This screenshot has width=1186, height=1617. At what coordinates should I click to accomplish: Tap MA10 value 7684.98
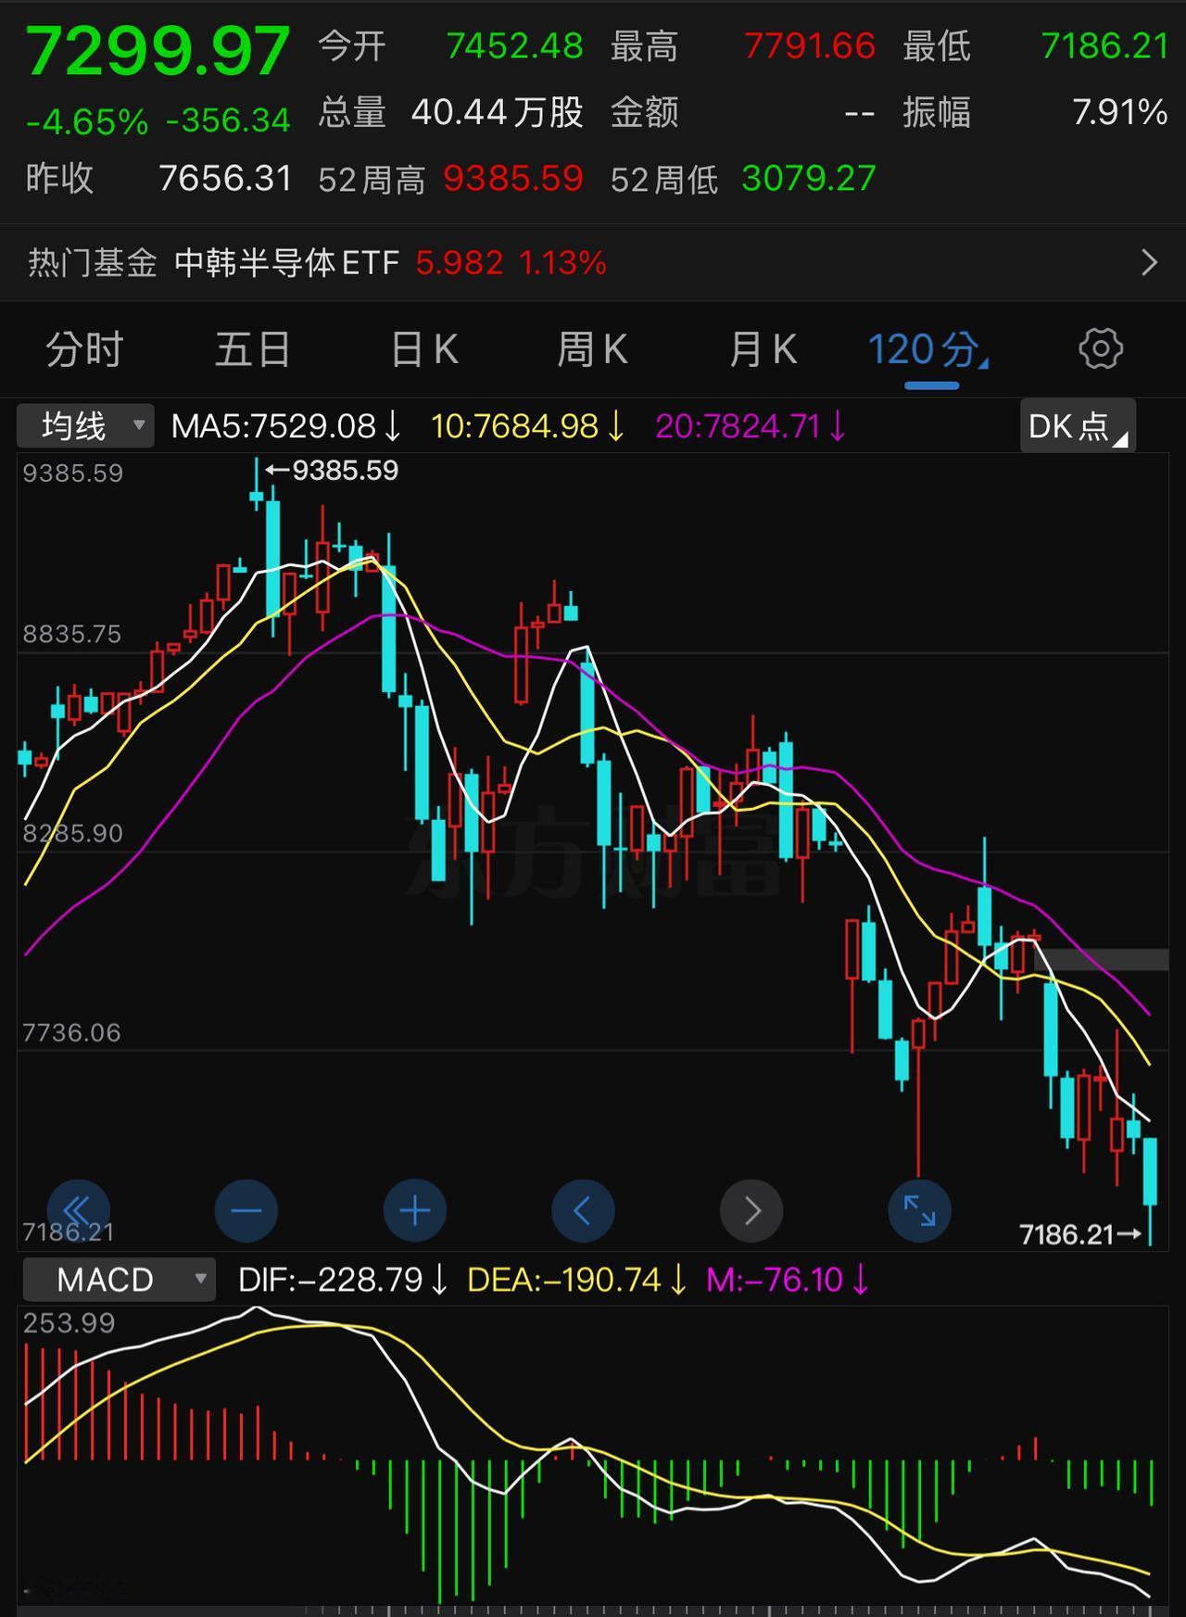[528, 427]
